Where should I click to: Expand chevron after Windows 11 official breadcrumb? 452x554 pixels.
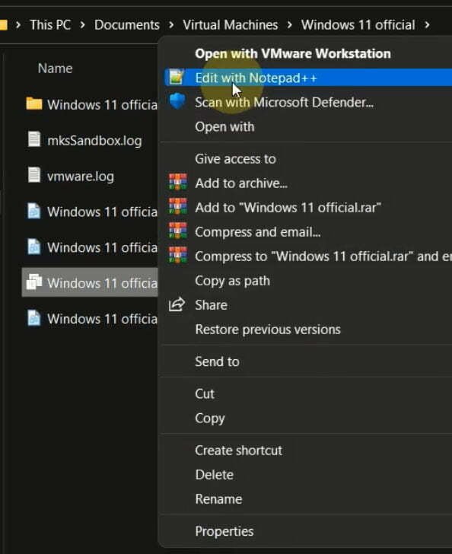pyautogui.click(x=427, y=25)
